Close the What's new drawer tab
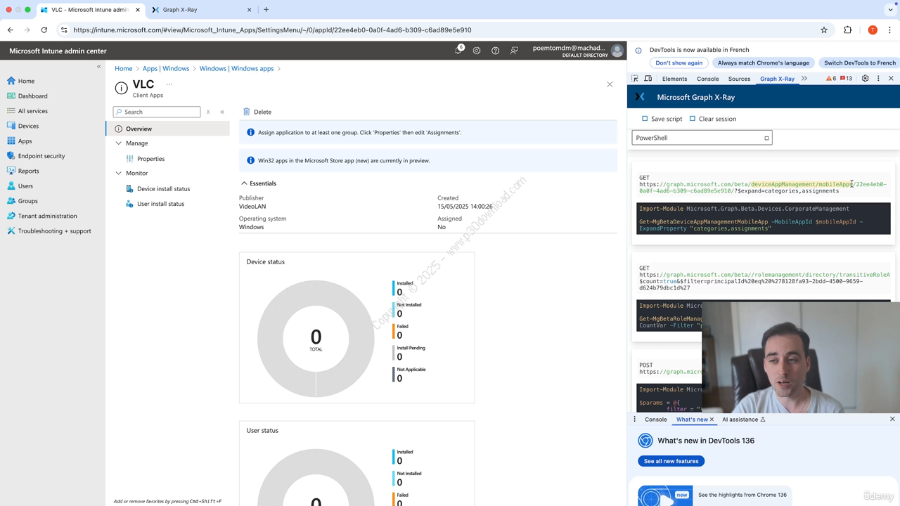 (712, 420)
